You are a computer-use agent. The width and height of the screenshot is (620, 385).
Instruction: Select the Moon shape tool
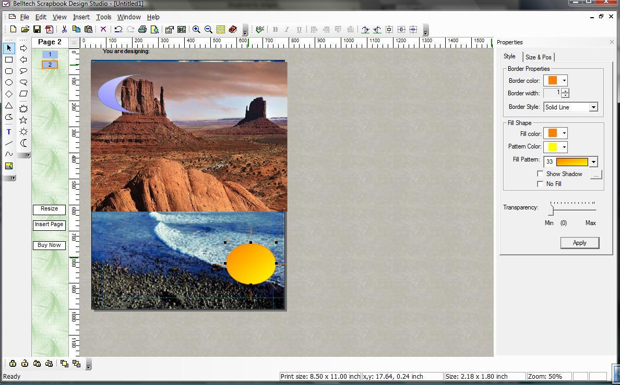[x=23, y=142]
